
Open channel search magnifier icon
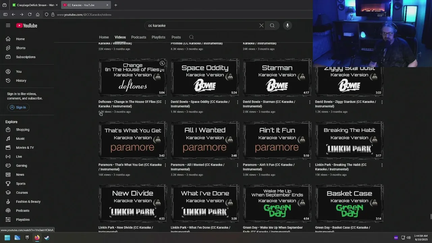(191, 37)
